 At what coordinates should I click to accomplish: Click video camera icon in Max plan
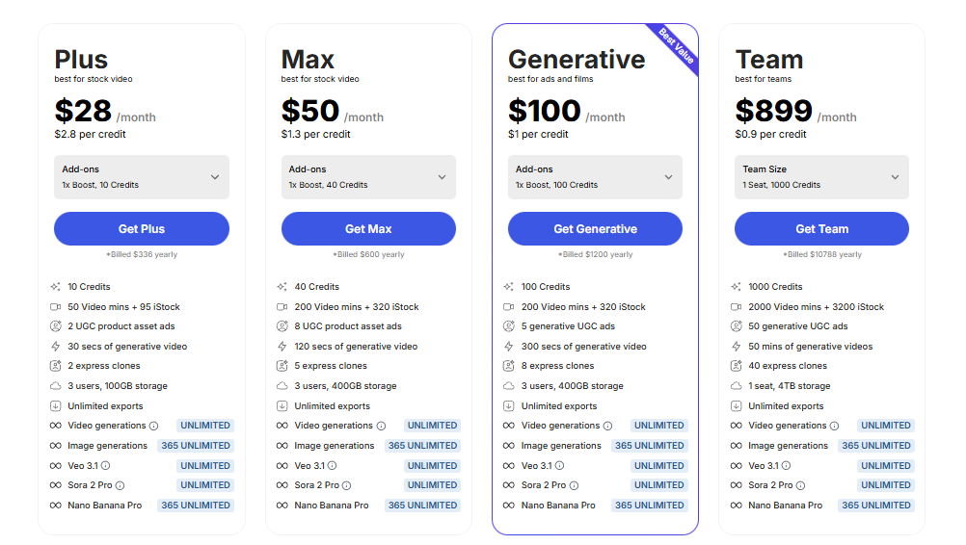282,307
